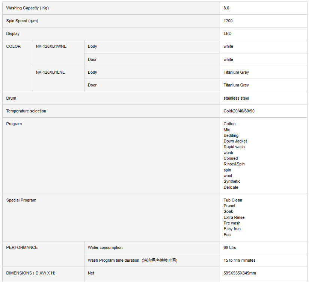
Task: Click Tub Clean special program
Action: [x=233, y=200]
